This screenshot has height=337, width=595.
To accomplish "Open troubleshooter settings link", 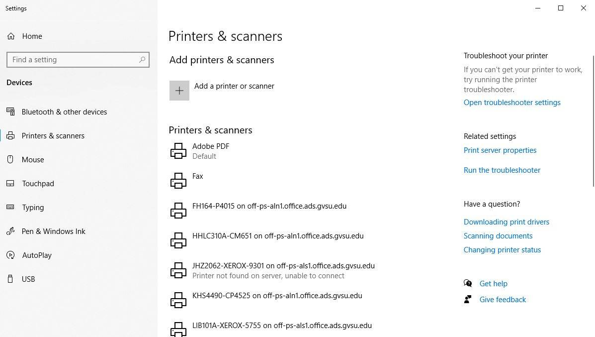I will 512,102.
